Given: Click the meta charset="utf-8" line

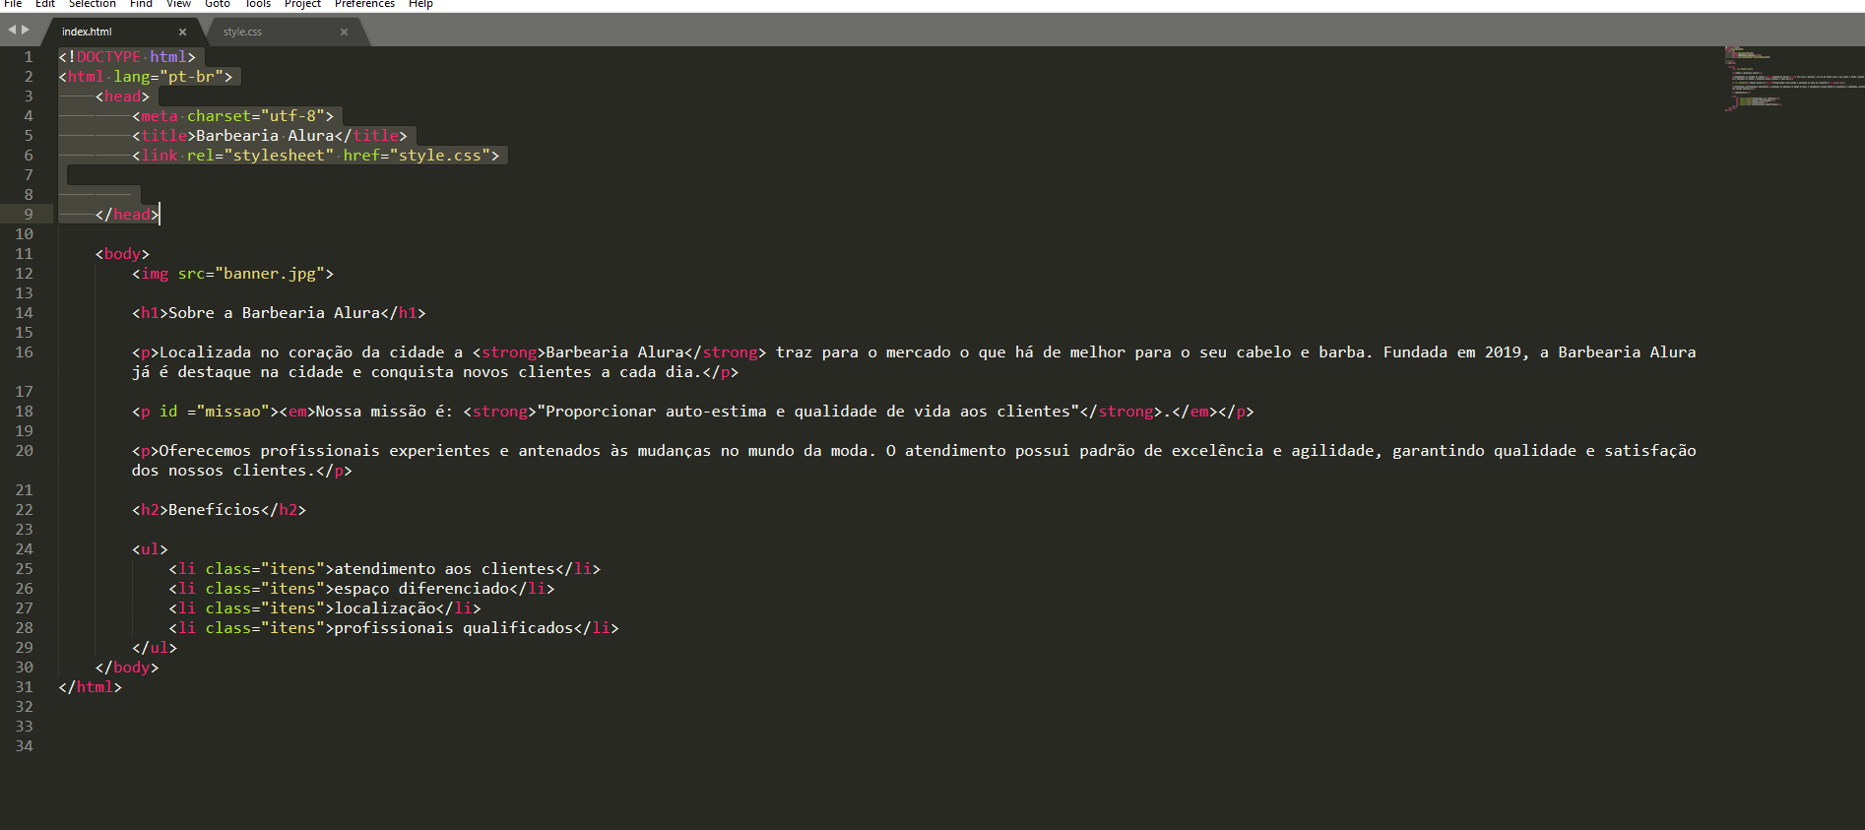Looking at the screenshot, I should tap(233, 116).
